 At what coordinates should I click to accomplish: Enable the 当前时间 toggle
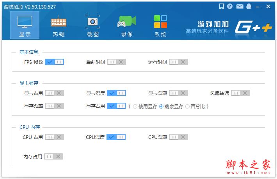(116, 62)
